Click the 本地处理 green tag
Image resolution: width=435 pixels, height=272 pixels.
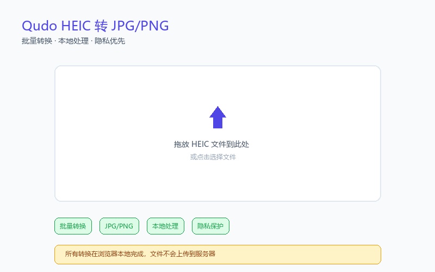click(165, 226)
